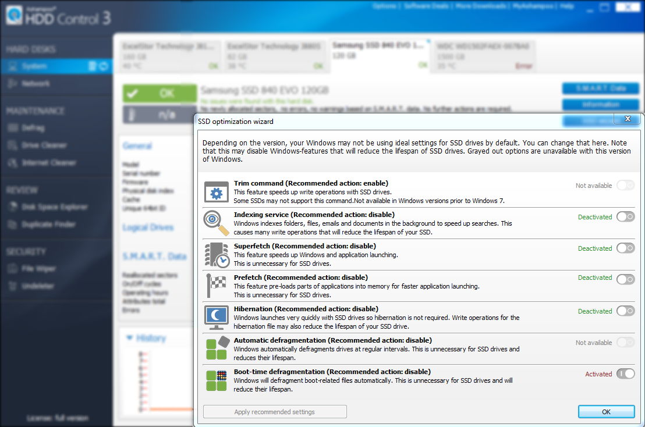
Task: Open the More Downloads link
Action: point(480,6)
